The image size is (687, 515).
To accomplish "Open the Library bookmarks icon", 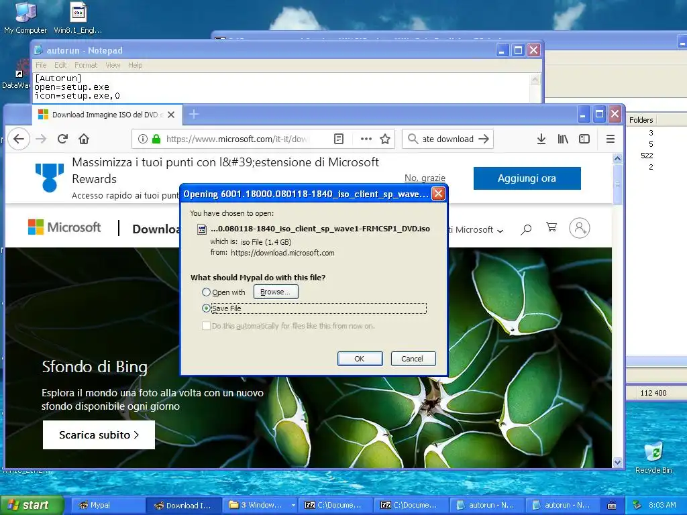I will [563, 139].
